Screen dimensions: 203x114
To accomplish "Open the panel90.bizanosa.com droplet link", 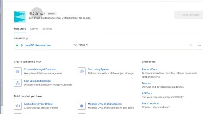I will pyautogui.click(x=38, y=45).
